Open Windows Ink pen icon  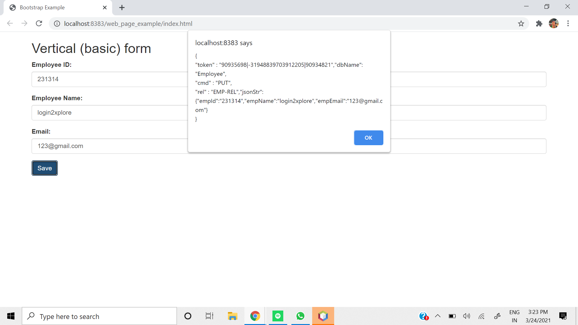click(x=497, y=316)
